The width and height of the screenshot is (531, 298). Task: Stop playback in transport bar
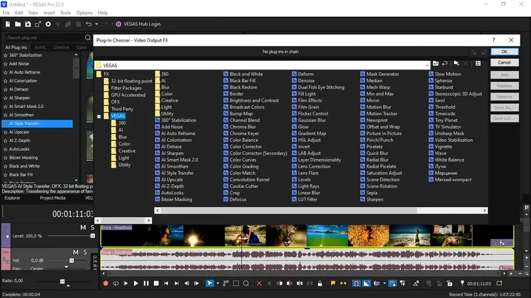(x=156, y=283)
